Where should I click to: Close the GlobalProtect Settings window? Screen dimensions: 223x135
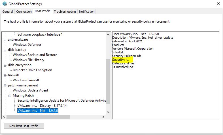pyautogui.click(x=218, y=4)
